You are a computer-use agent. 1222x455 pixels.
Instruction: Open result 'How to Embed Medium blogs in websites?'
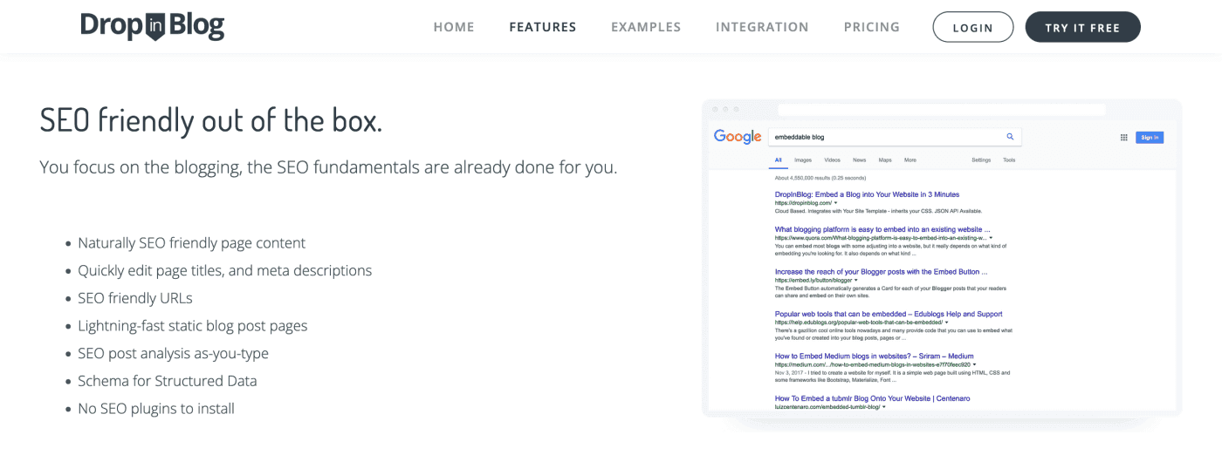874,356
